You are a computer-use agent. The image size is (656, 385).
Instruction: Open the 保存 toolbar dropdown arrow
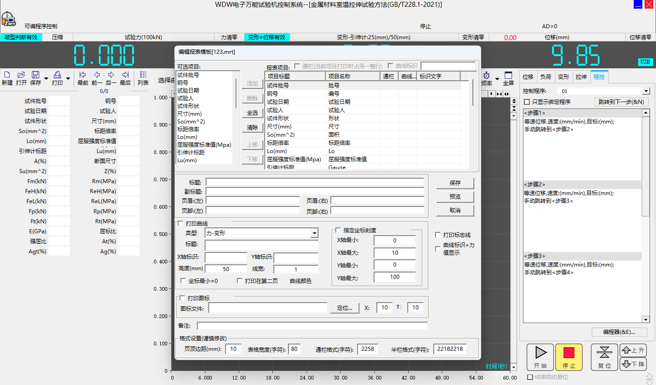[46, 78]
